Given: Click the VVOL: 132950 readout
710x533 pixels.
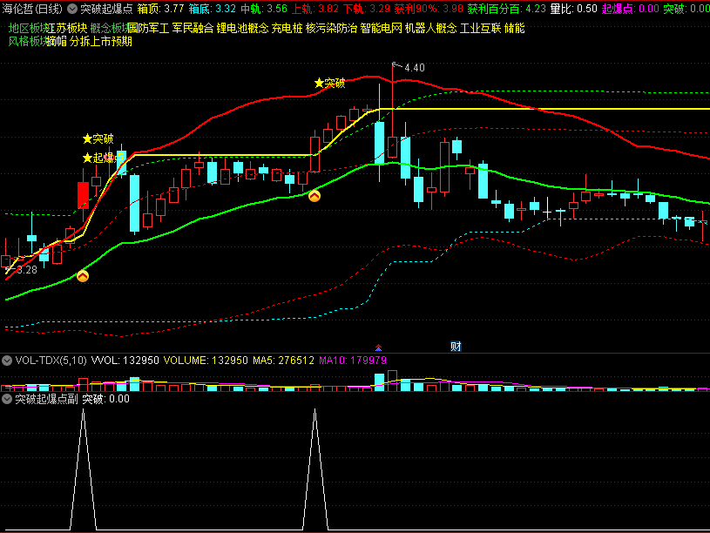Looking at the screenshot, I should pyautogui.click(x=125, y=361).
